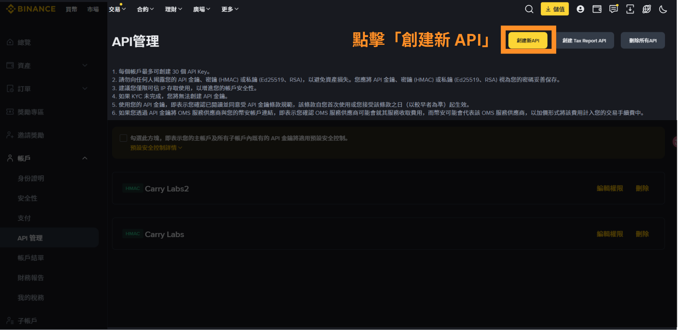
Task: Check the default security controls checkbox
Action: pos(123,138)
